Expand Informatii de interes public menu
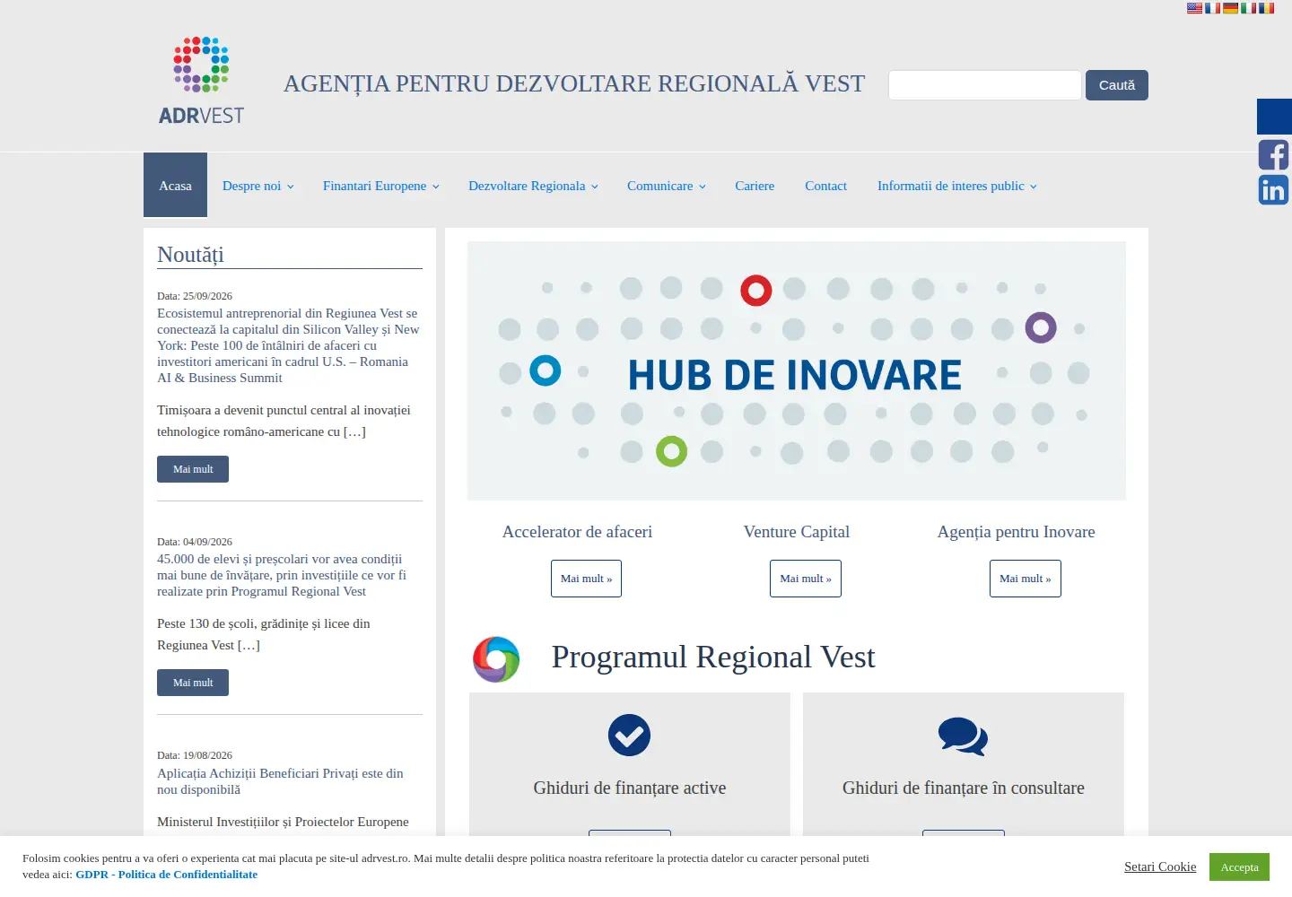1292x897 pixels. 957,186
